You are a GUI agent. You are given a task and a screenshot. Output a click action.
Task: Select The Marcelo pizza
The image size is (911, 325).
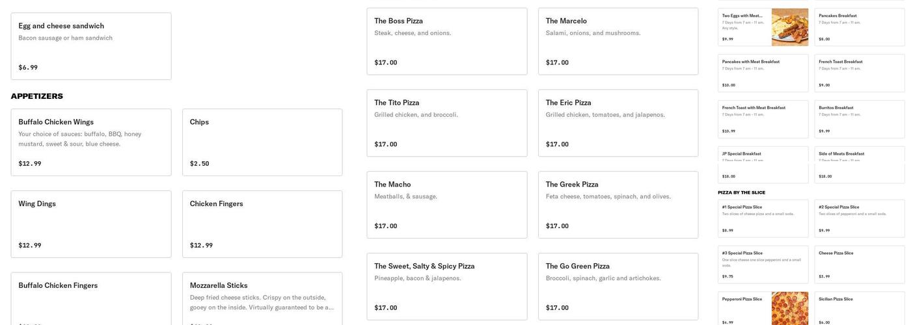tap(618, 41)
